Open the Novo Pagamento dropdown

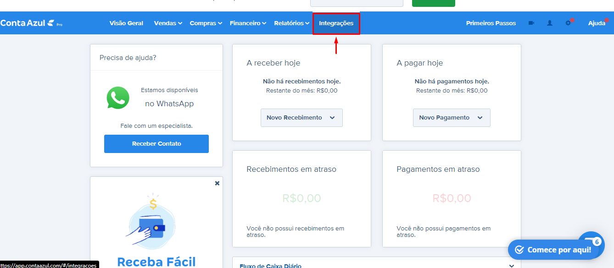click(451, 117)
